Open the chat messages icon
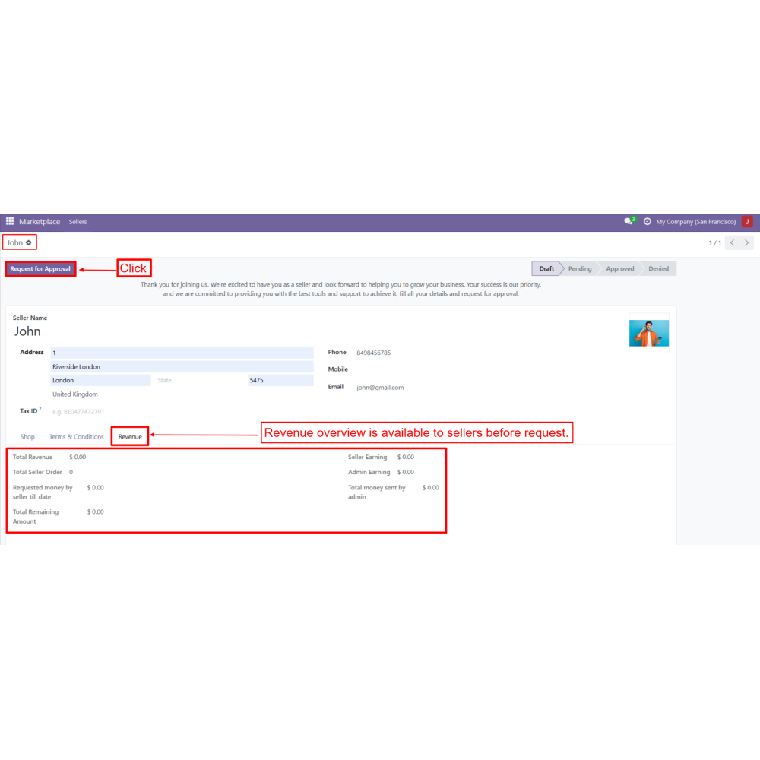Image resolution: width=760 pixels, height=760 pixels. pyautogui.click(x=629, y=222)
